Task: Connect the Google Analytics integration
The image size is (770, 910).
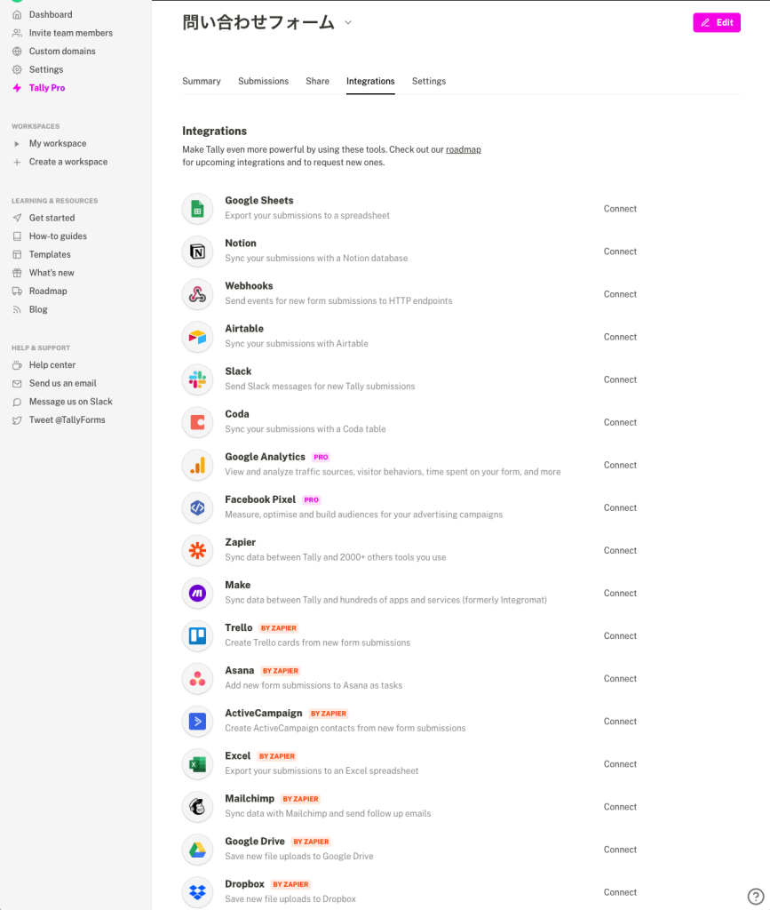Action: pyautogui.click(x=620, y=465)
